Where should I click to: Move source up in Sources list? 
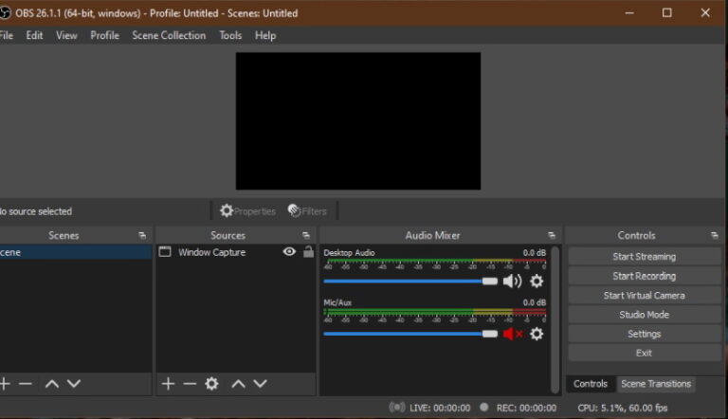point(238,384)
